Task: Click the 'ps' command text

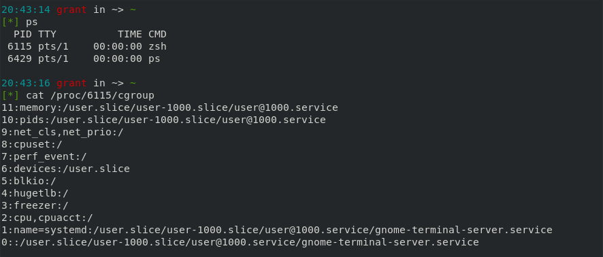Action: tap(32, 22)
